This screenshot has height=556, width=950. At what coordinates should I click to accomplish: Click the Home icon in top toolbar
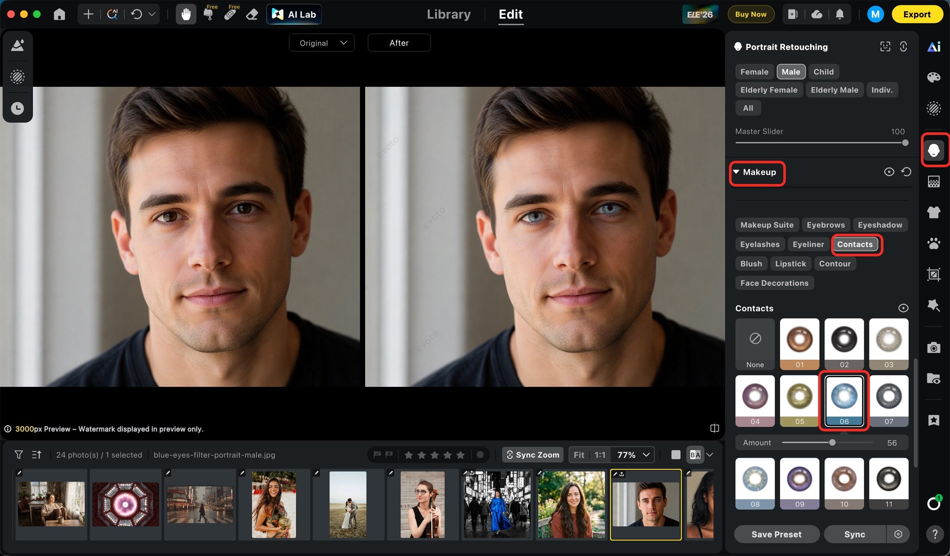[59, 14]
